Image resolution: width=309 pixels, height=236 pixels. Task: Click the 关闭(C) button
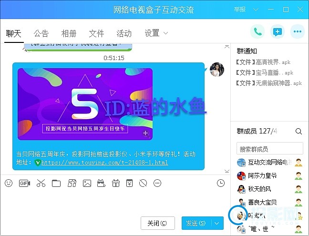click(158, 223)
